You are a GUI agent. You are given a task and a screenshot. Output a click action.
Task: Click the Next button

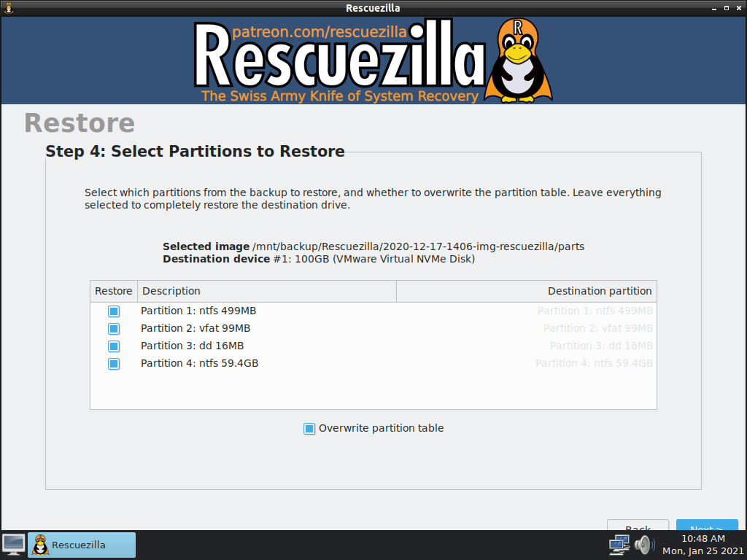(707, 525)
